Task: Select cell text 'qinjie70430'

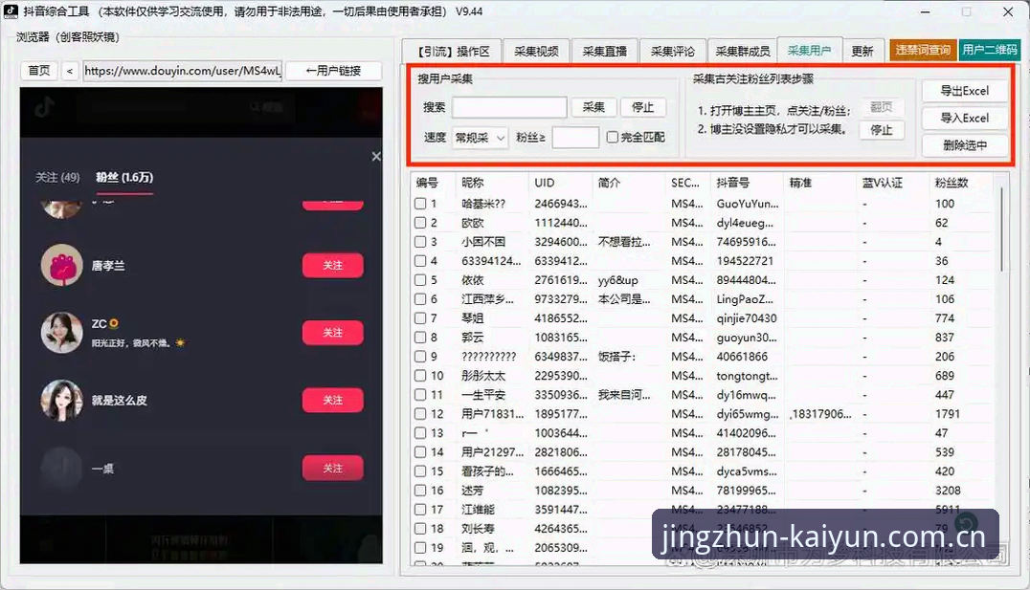Action: click(747, 318)
